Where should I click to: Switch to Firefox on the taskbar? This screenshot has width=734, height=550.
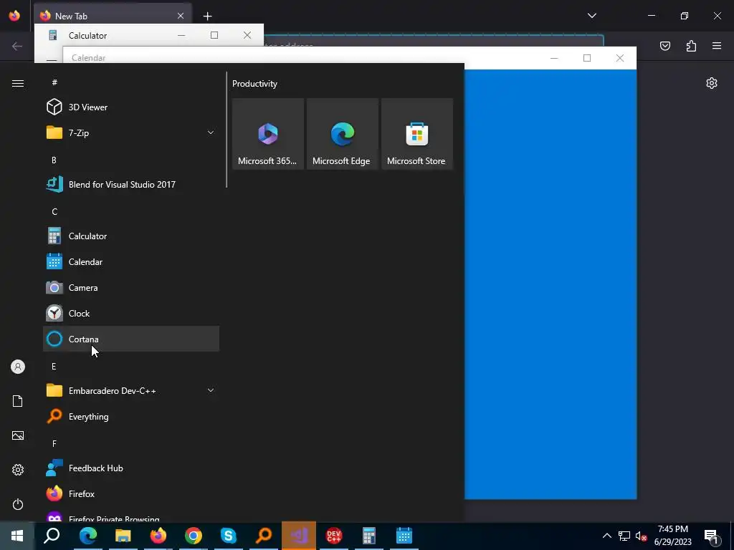tap(158, 536)
